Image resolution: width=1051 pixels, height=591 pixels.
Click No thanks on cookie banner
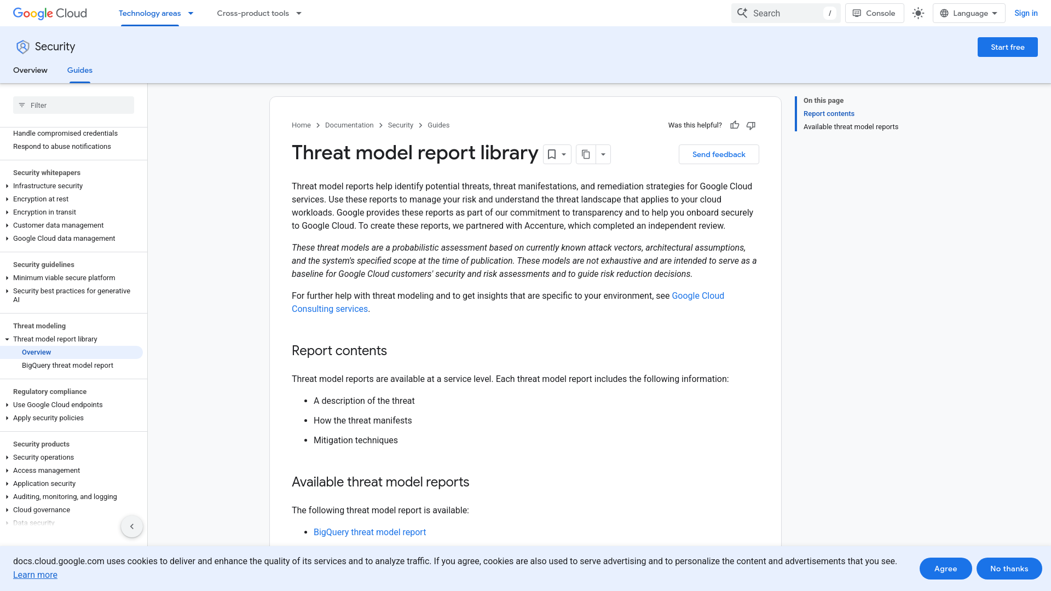point(1009,569)
